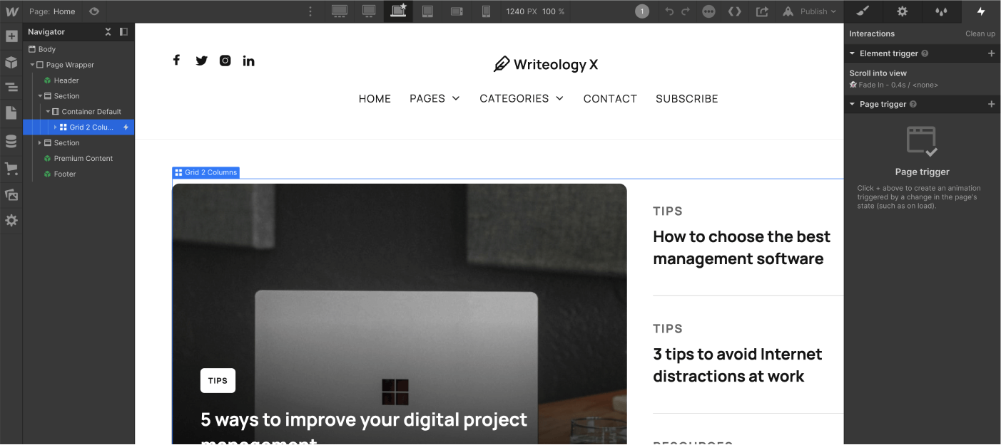The image size is (1001, 445).
Task: Click the 100 % zoom value
Action: click(x=553, y=11)
